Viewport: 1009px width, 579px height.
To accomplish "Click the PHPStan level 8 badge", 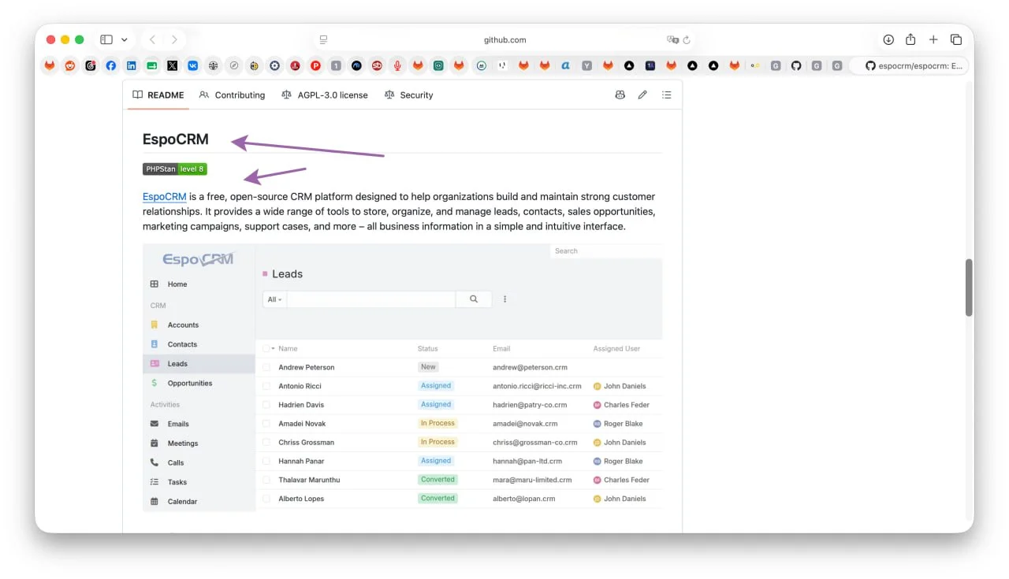I will (174, 169).
